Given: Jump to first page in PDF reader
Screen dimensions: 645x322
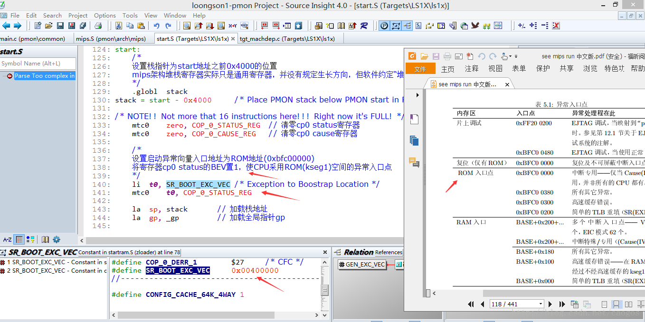Looking at the screenshot, I should pyautogui.click(x=471, y=304).
